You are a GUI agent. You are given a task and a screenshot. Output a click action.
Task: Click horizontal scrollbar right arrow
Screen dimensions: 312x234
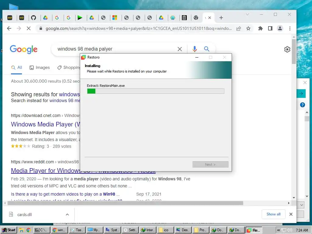pos(289,203)
